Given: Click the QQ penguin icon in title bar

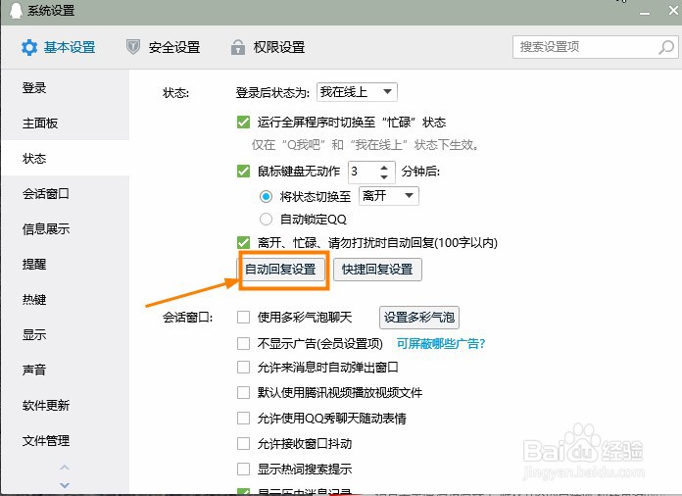Looking at the screenshot, I should tap(16, 10).
